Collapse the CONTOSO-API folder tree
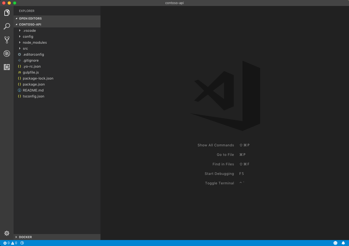This screenshot has width=349, height=246. [30, 24]
